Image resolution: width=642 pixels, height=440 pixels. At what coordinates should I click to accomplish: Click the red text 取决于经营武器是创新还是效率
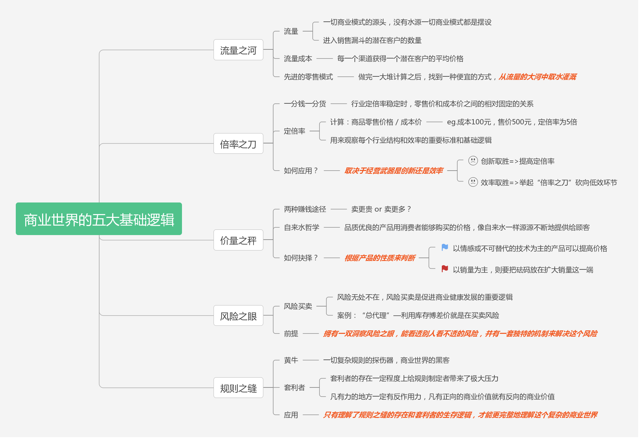(394, 171)
